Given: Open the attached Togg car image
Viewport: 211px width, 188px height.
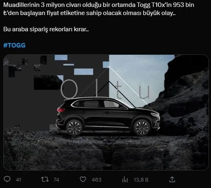Looking at the screenshot, I should [106, 112].
